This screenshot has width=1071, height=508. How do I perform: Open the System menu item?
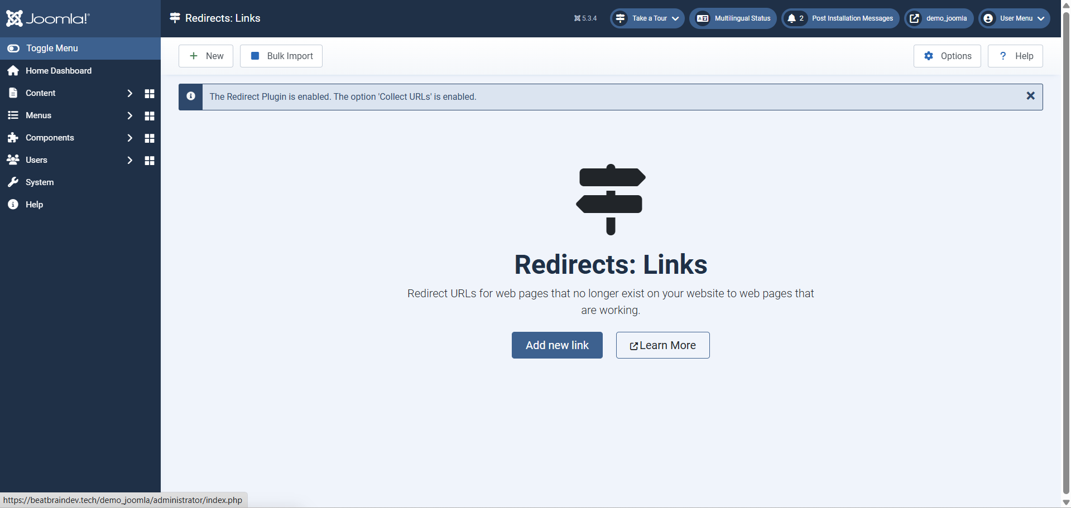(40, 182)
